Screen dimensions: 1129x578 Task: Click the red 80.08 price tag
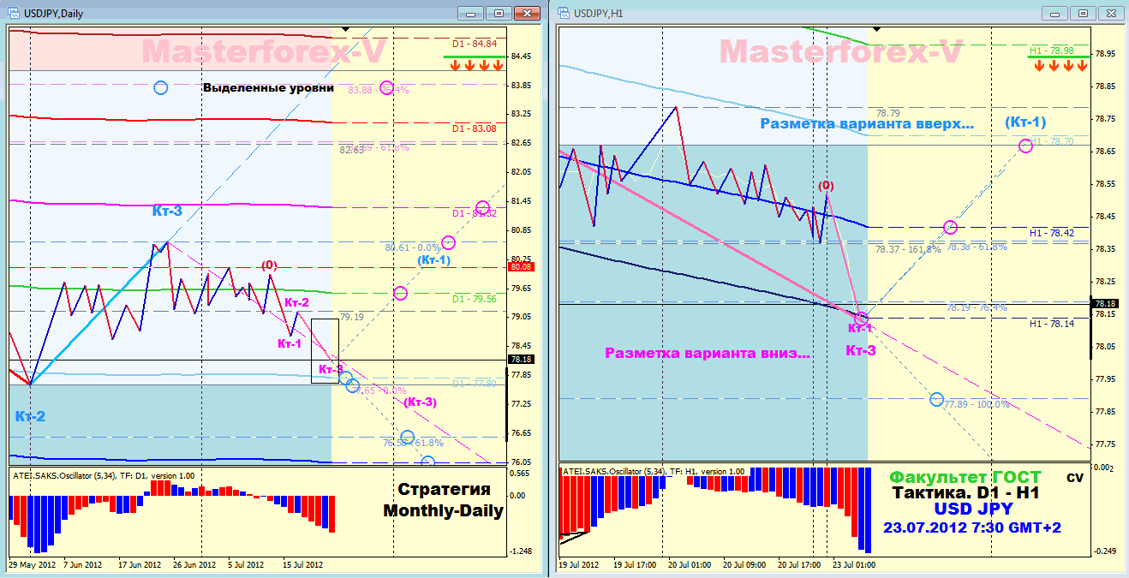tap(522, 266)
